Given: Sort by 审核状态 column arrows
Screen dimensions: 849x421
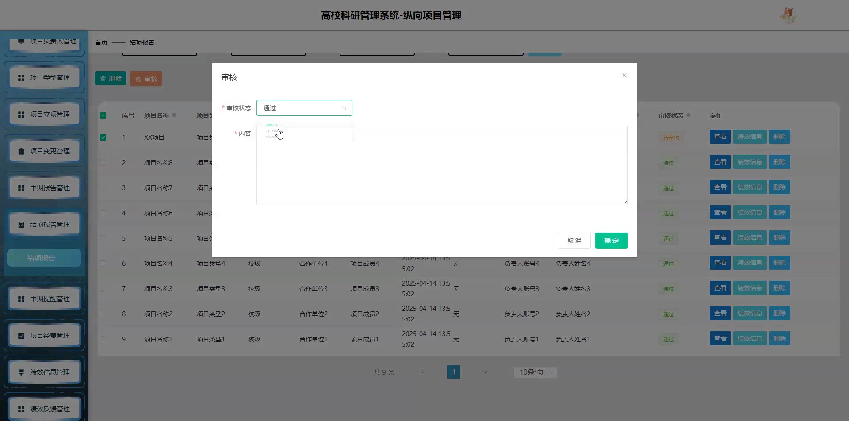Looking at the screenshot, I should [688, 115].
